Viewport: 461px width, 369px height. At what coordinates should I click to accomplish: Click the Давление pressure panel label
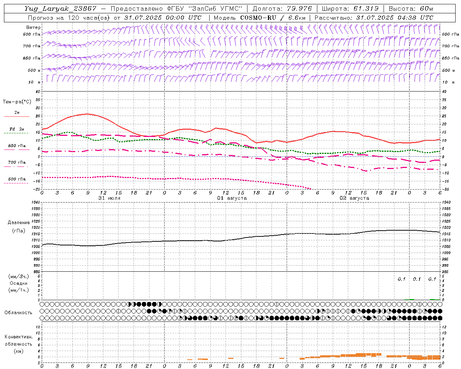[19, 223]
